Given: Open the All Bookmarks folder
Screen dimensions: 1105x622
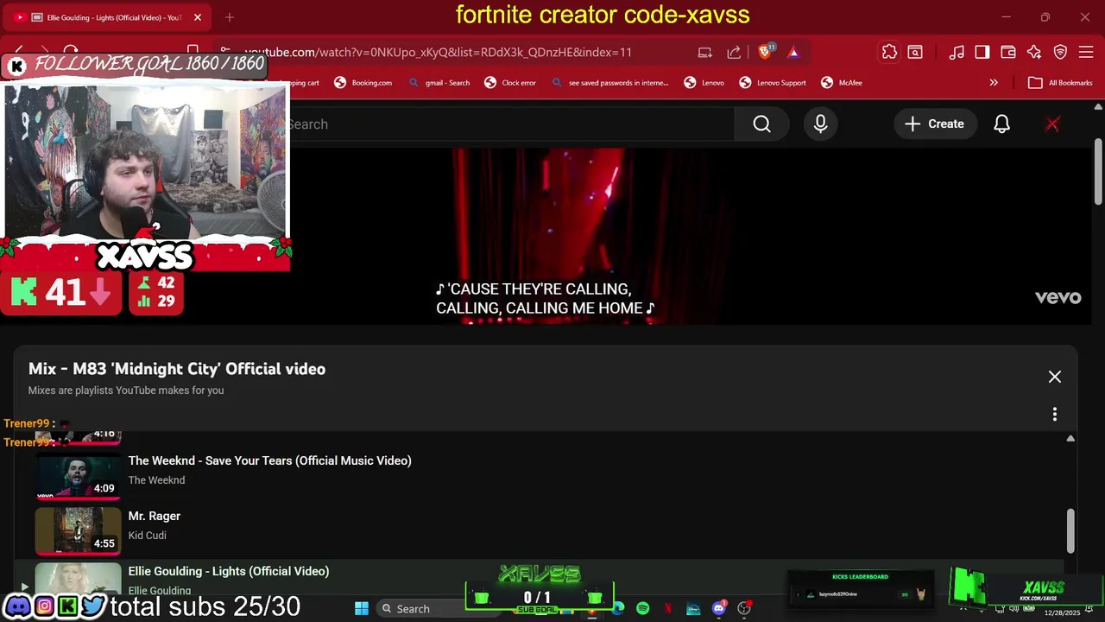Looking at the screenshot, I should pyautogui.click(x=1061, y=83).
